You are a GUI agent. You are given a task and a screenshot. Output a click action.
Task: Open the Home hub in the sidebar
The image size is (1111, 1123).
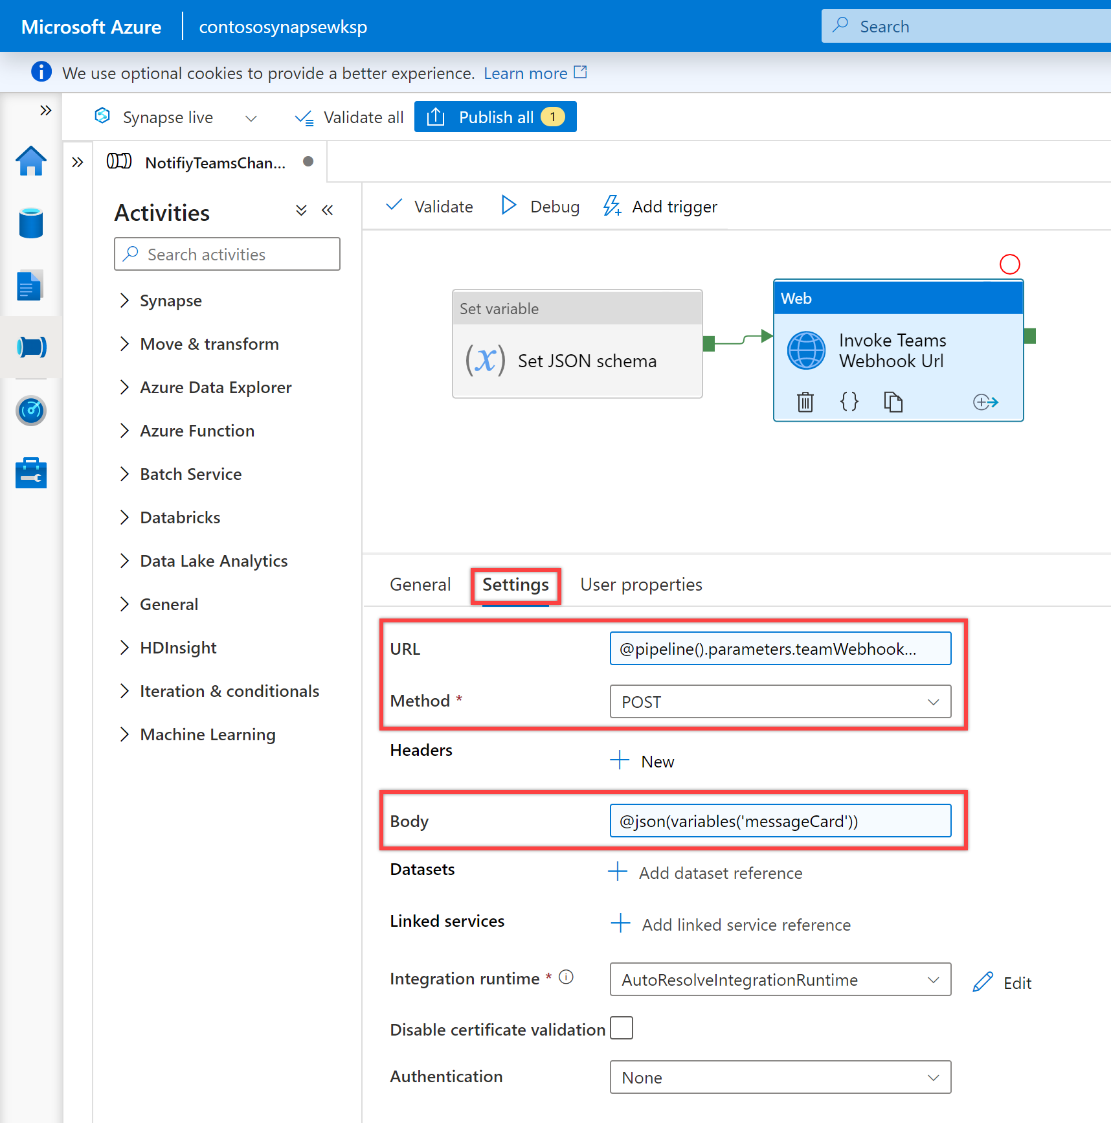30,161
